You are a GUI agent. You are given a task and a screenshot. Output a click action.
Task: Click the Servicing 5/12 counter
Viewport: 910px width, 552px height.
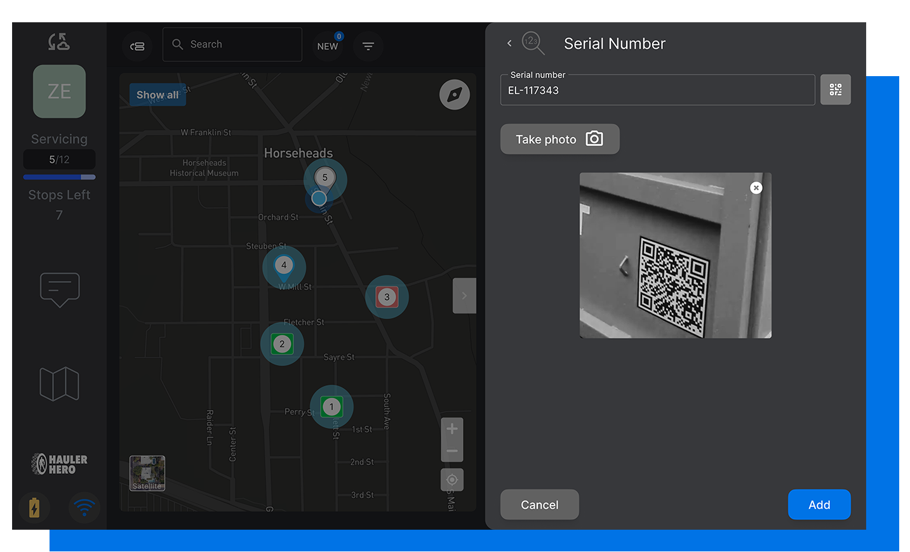click(59, 159)
